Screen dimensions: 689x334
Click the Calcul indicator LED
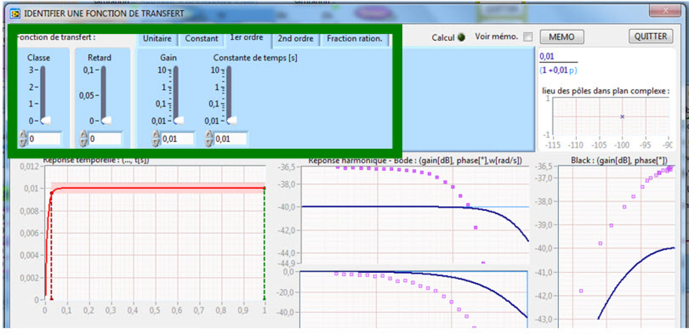[461, 38]
